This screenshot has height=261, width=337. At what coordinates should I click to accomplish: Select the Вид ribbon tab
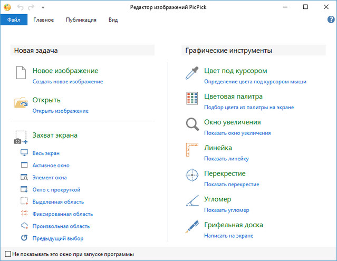[113, 20]
